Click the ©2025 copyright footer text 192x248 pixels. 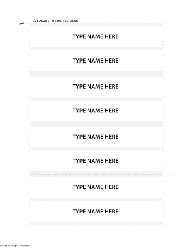pyautogui.click(x=15, y=246)
